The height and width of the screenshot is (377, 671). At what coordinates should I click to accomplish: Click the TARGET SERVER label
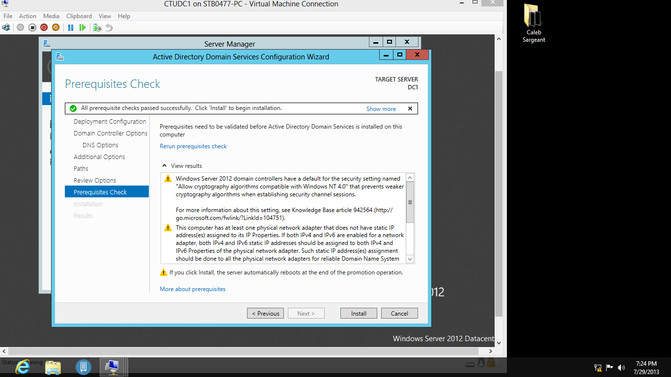(396, 80)
